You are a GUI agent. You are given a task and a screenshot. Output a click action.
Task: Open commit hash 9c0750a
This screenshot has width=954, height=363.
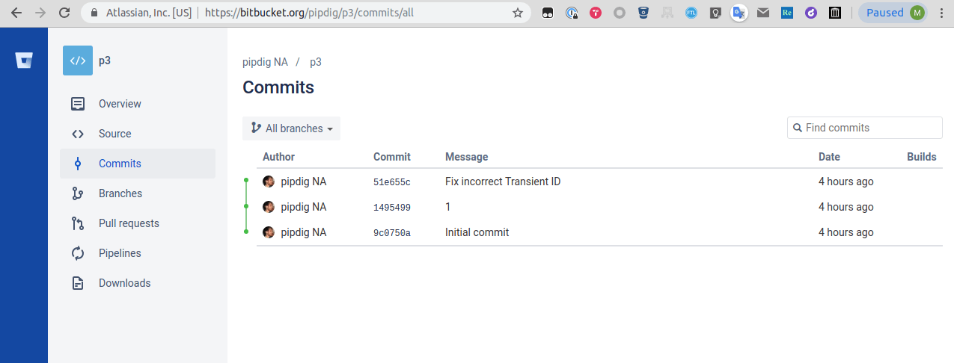point(391,233)
